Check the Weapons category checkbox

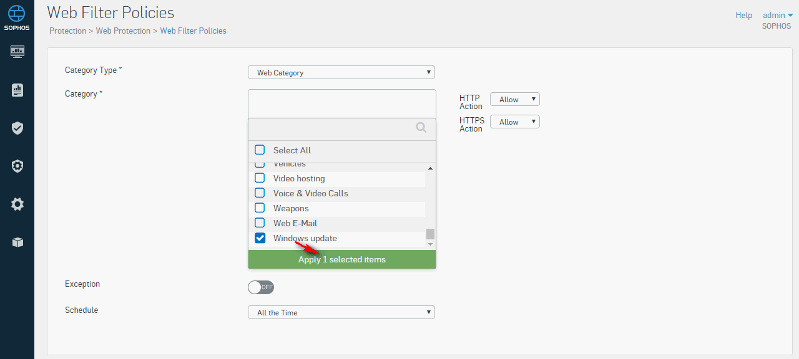pyautogui.click(x=260, y=208)
